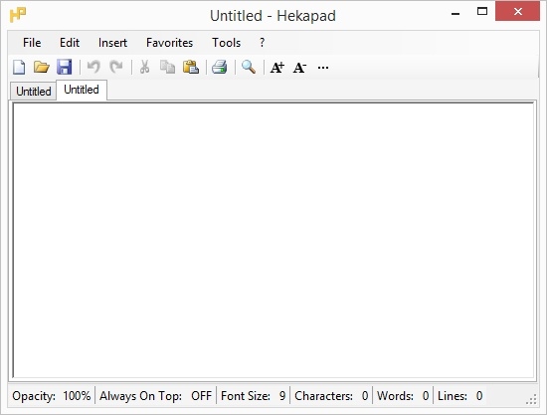Image resolution: width=547 pixels, height=415 pixels.
Task: Open search with the magnifier icon
Action: coord(249,67)
